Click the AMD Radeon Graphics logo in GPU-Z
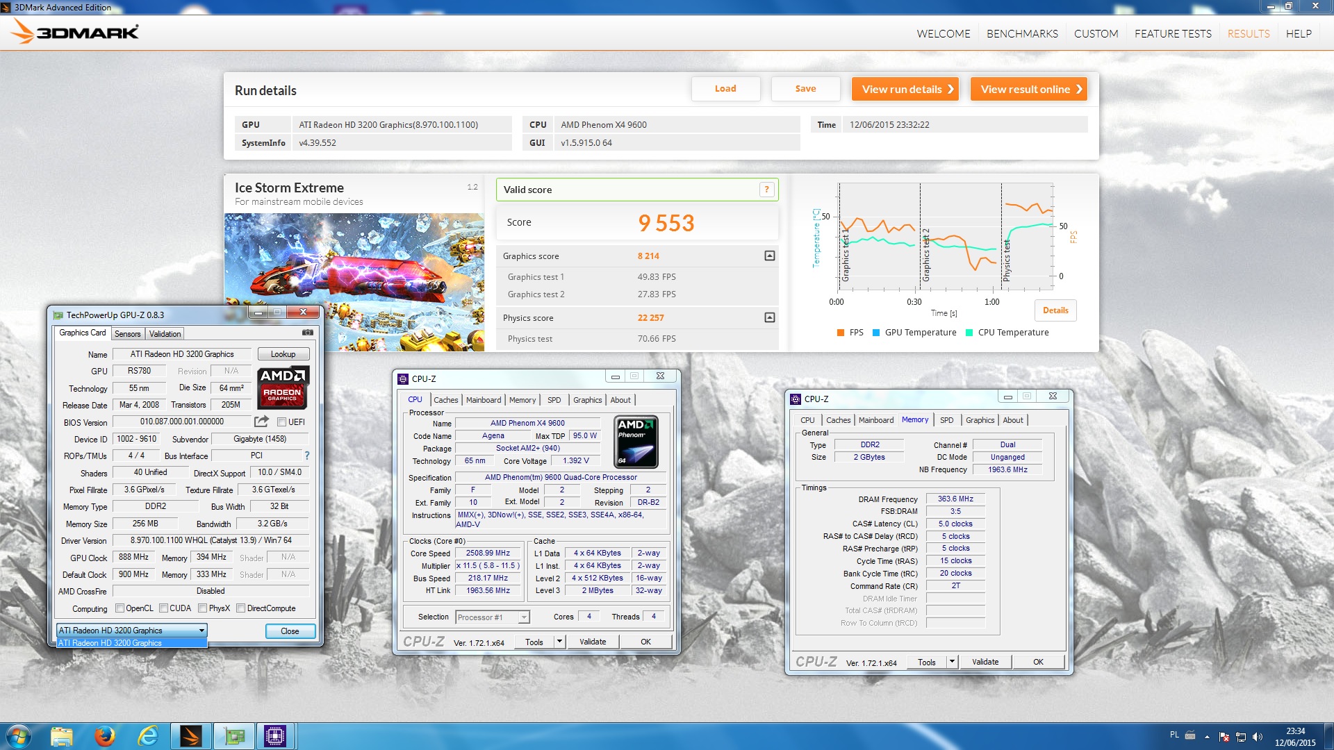Screen dimensions: 1334x750 283,387
